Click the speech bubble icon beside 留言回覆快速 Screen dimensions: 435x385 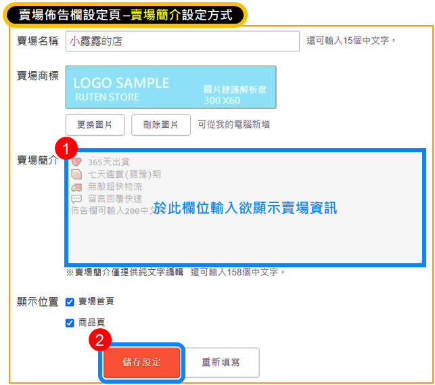(x=76, y=199)
